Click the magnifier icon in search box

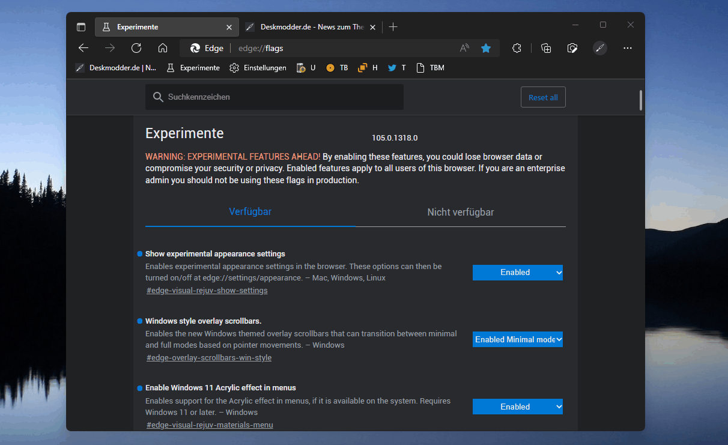tap(158, 97)
